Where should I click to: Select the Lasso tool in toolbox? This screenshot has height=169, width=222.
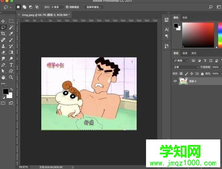point(3,27)
